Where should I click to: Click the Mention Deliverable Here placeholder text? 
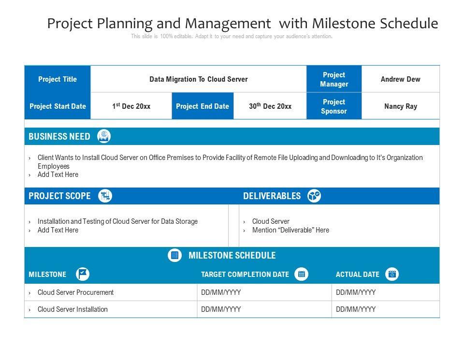290,230
